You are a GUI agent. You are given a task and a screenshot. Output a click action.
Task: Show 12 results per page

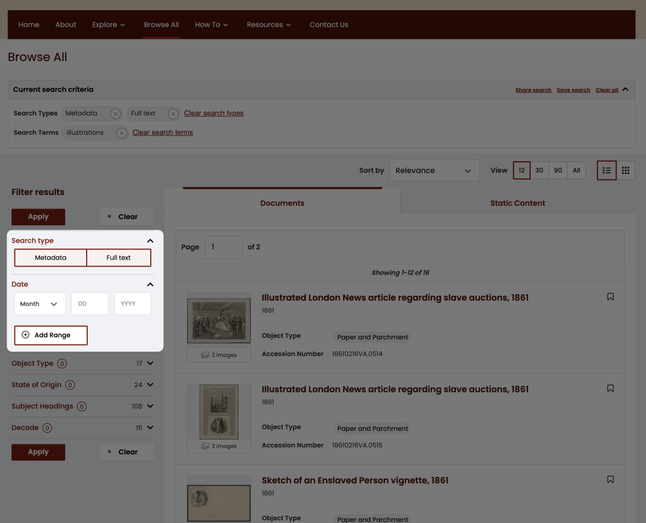tap(522, 170)
